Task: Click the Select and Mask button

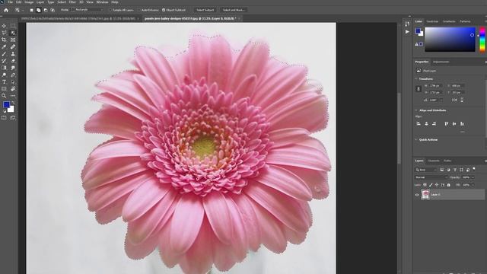Action: (x=234, y=10)
